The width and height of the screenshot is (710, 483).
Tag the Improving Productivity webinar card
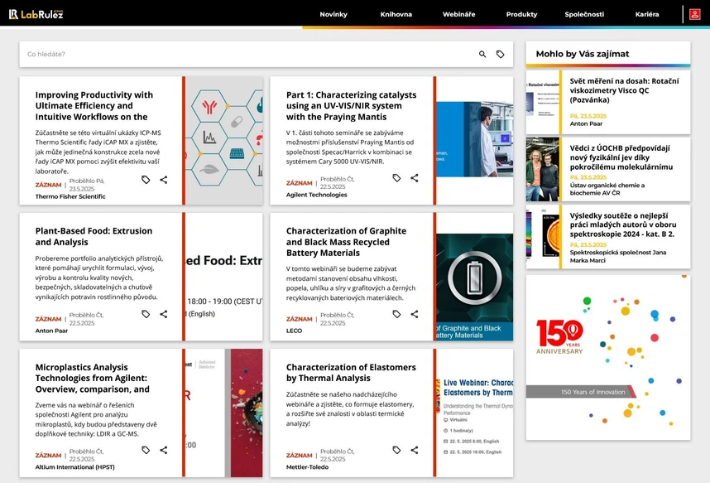146,180
